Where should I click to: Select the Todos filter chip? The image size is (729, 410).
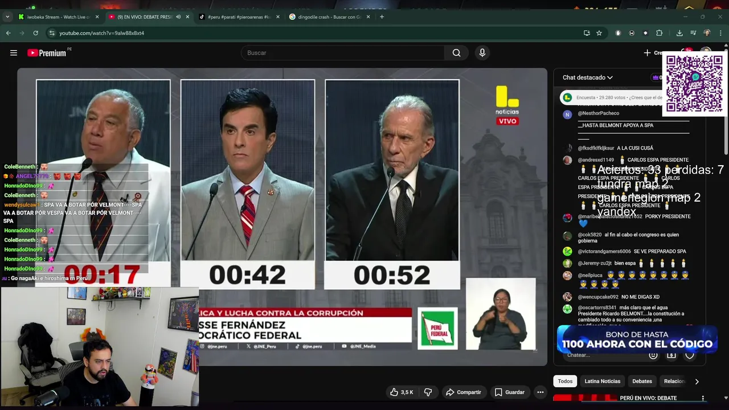(565, 381)
